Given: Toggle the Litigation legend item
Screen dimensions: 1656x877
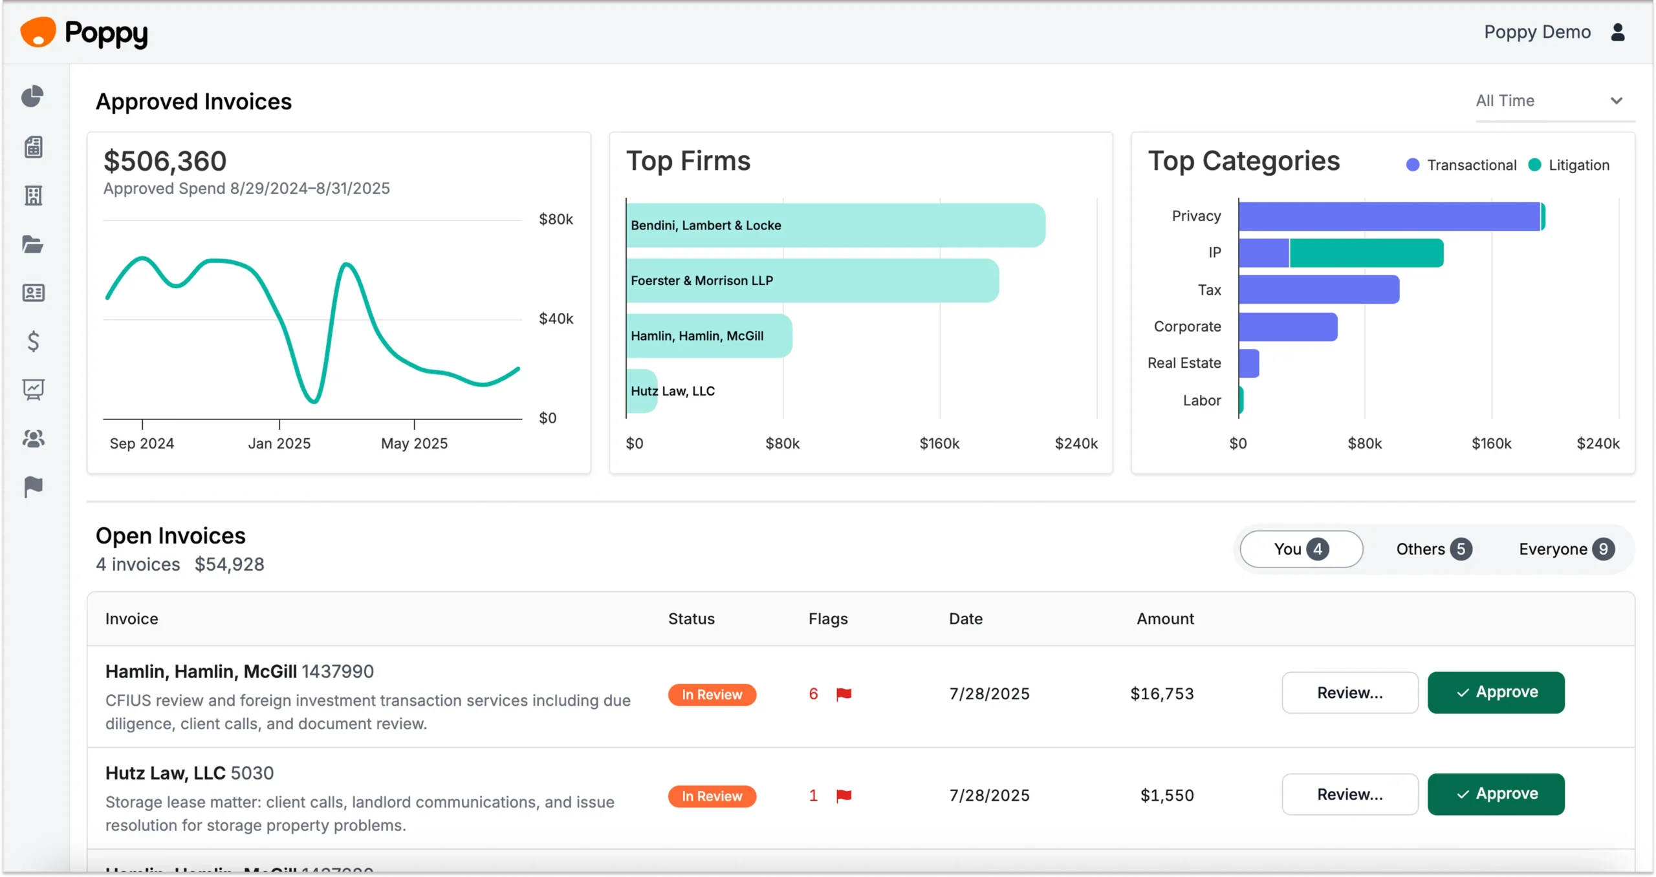Looking at the screenshot, I should 1569,165.
